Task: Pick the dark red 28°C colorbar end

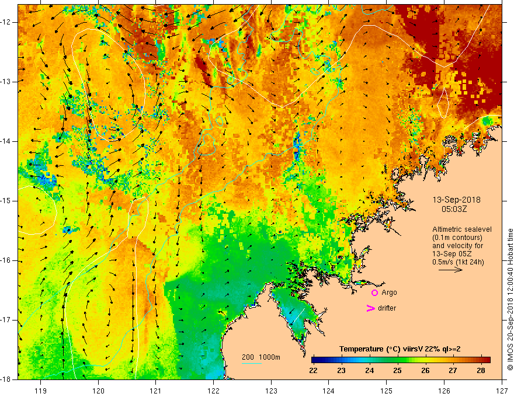Action: pyautogui.click(x=487, y=360)
